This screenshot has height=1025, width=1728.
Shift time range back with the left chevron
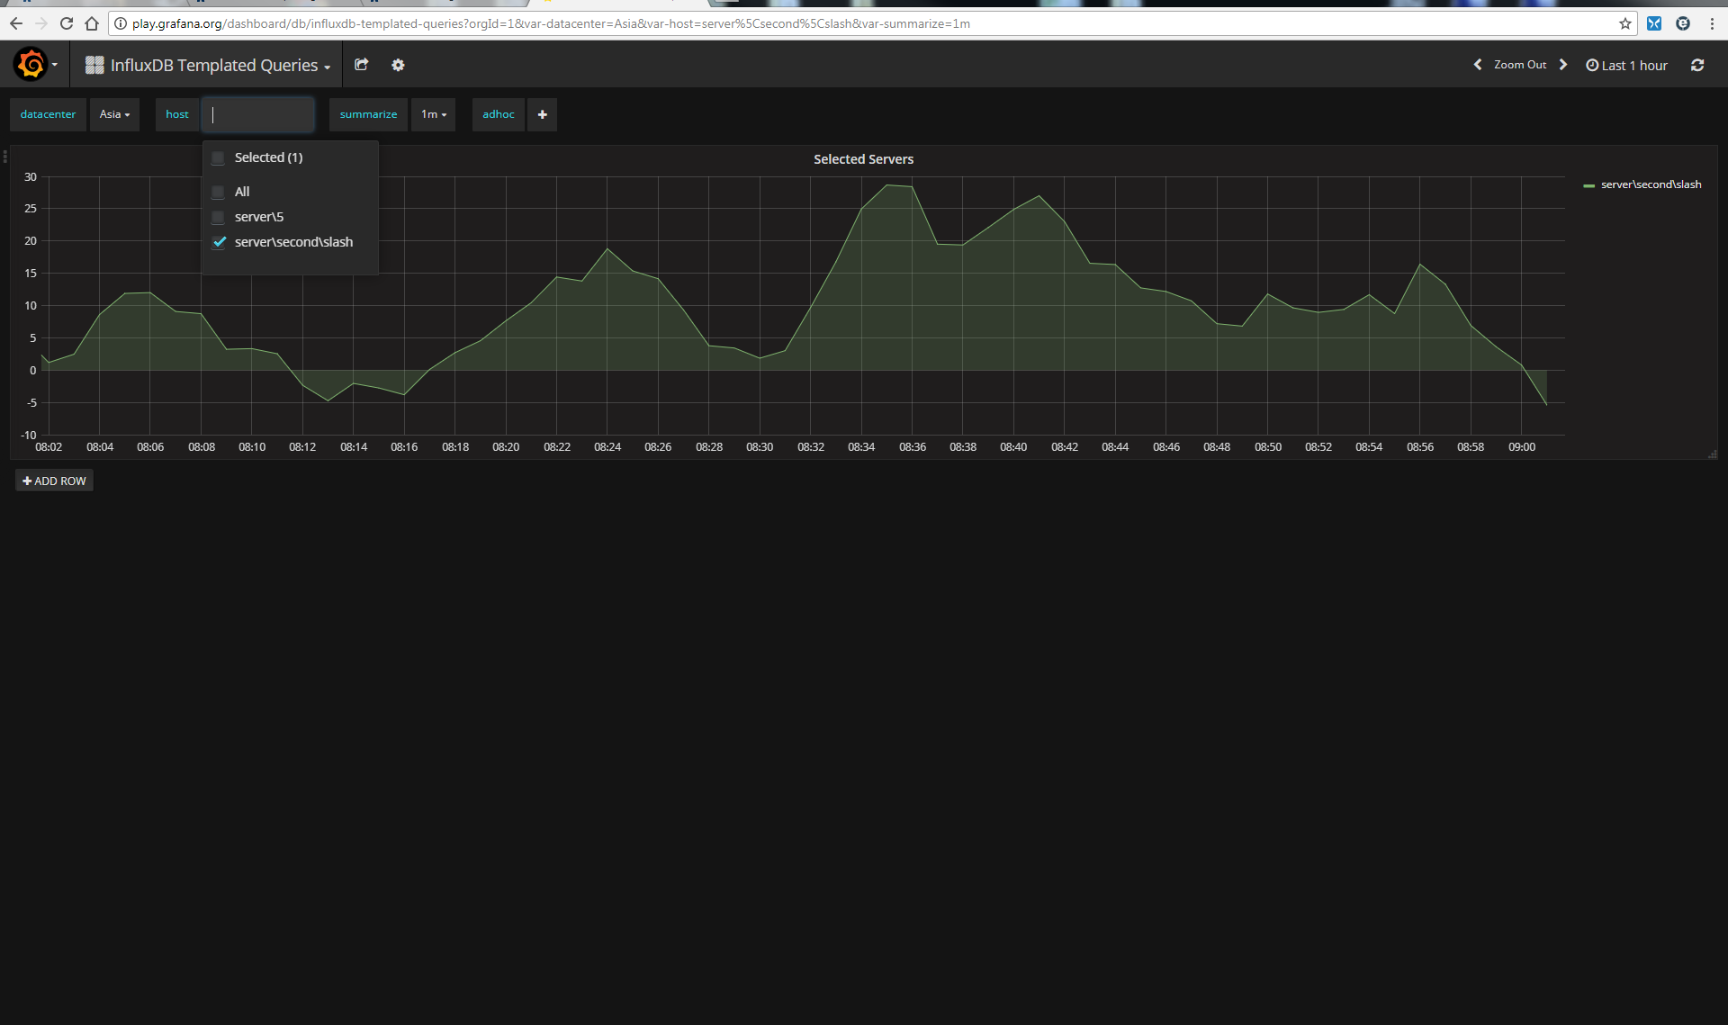(1477, 64)
